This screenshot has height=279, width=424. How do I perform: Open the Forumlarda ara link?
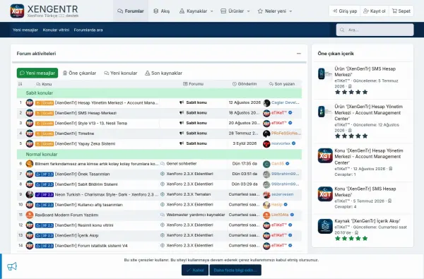point(88,30)
